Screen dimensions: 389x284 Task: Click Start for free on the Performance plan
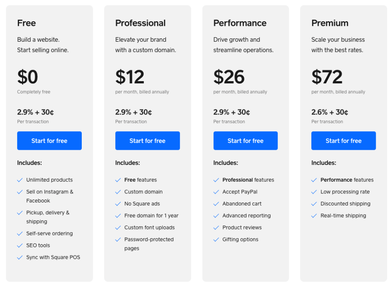click(x=245, y=140)
